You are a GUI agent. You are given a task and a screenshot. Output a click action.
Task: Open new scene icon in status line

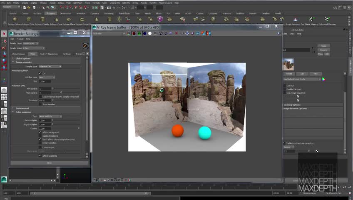pyautogui.click(x=25, y=7)
